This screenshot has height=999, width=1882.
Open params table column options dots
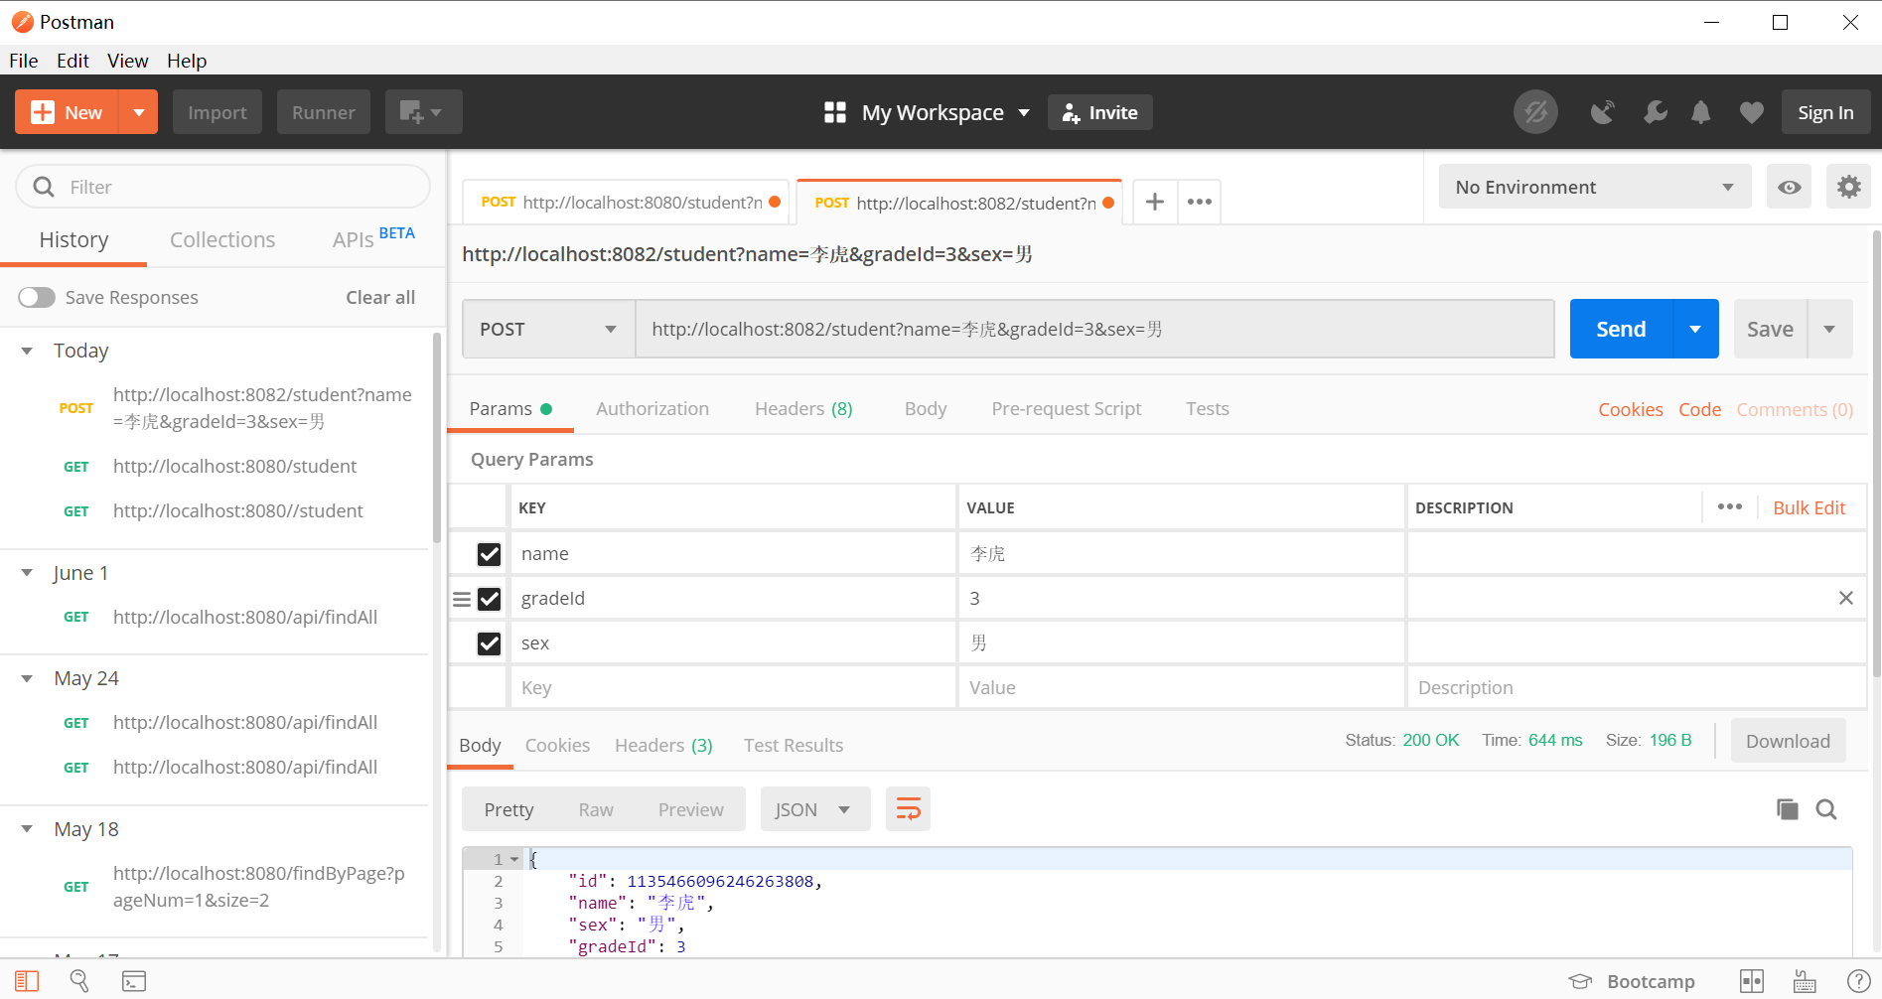point(1730,506)
